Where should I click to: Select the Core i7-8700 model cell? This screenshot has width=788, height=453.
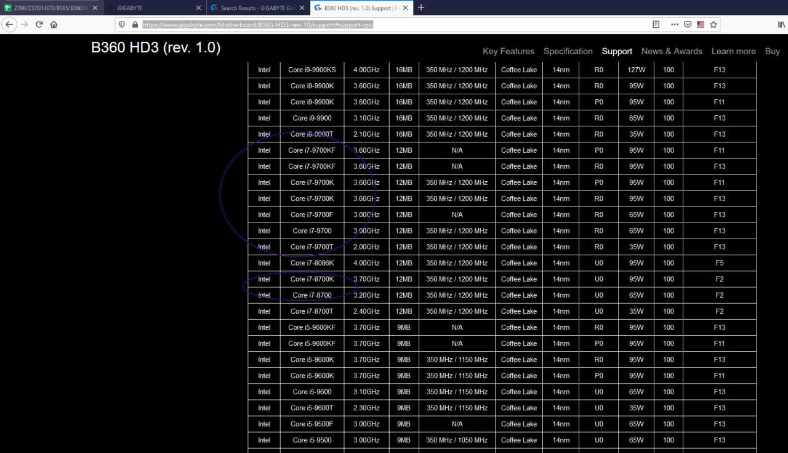(x=312, y=295)
